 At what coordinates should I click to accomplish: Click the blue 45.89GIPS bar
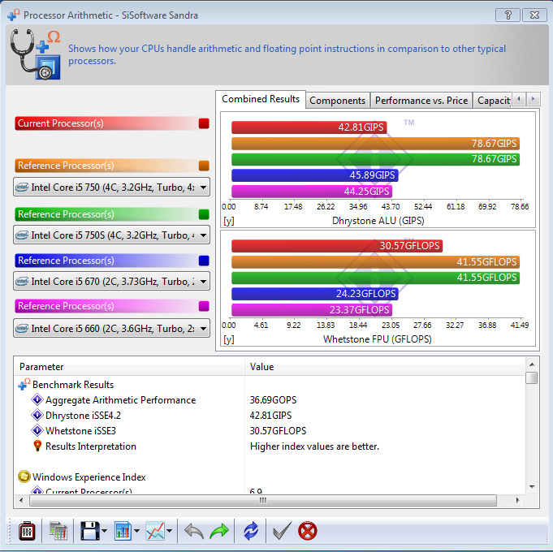pos(314,175)
